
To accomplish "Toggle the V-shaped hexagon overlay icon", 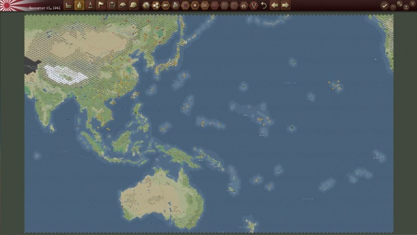I will tap(253, 5).
